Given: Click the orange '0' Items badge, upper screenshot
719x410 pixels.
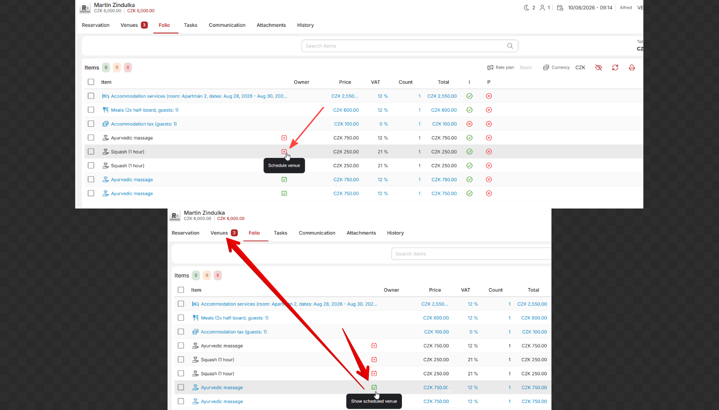Looking at the screenshot, I should click(x=117, y=67).
